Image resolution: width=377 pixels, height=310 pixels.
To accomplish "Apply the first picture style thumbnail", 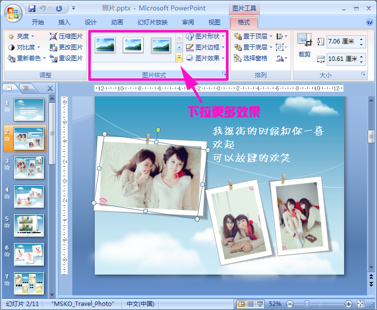I will (x=105, y=45).
